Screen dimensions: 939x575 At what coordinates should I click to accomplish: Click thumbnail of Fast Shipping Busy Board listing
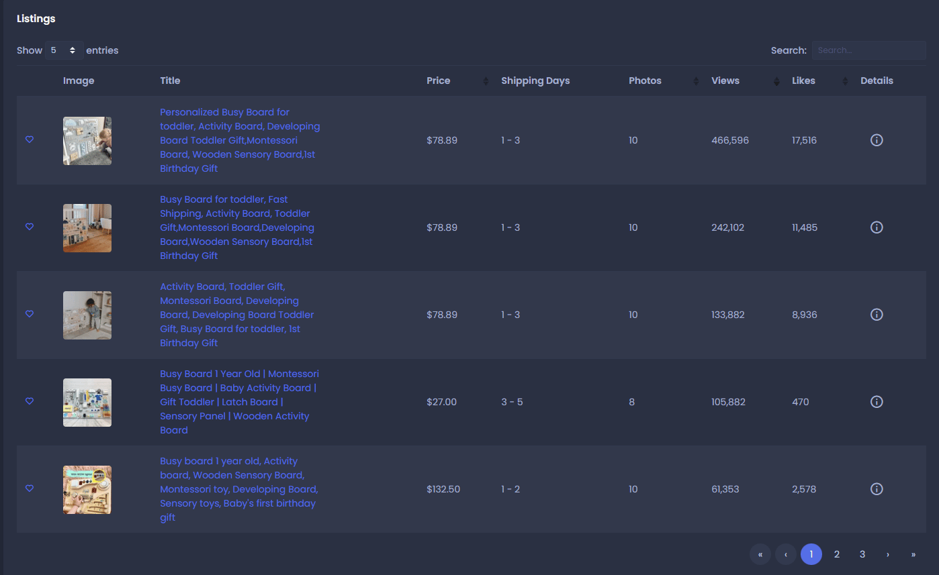click(x=87, y=228)
